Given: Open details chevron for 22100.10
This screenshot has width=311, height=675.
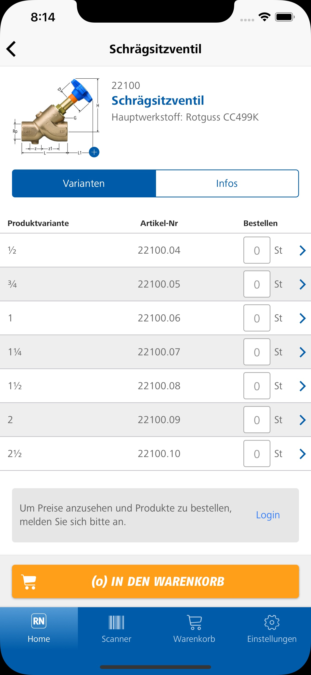Looking at the screenshot, I should coord(303,454).
